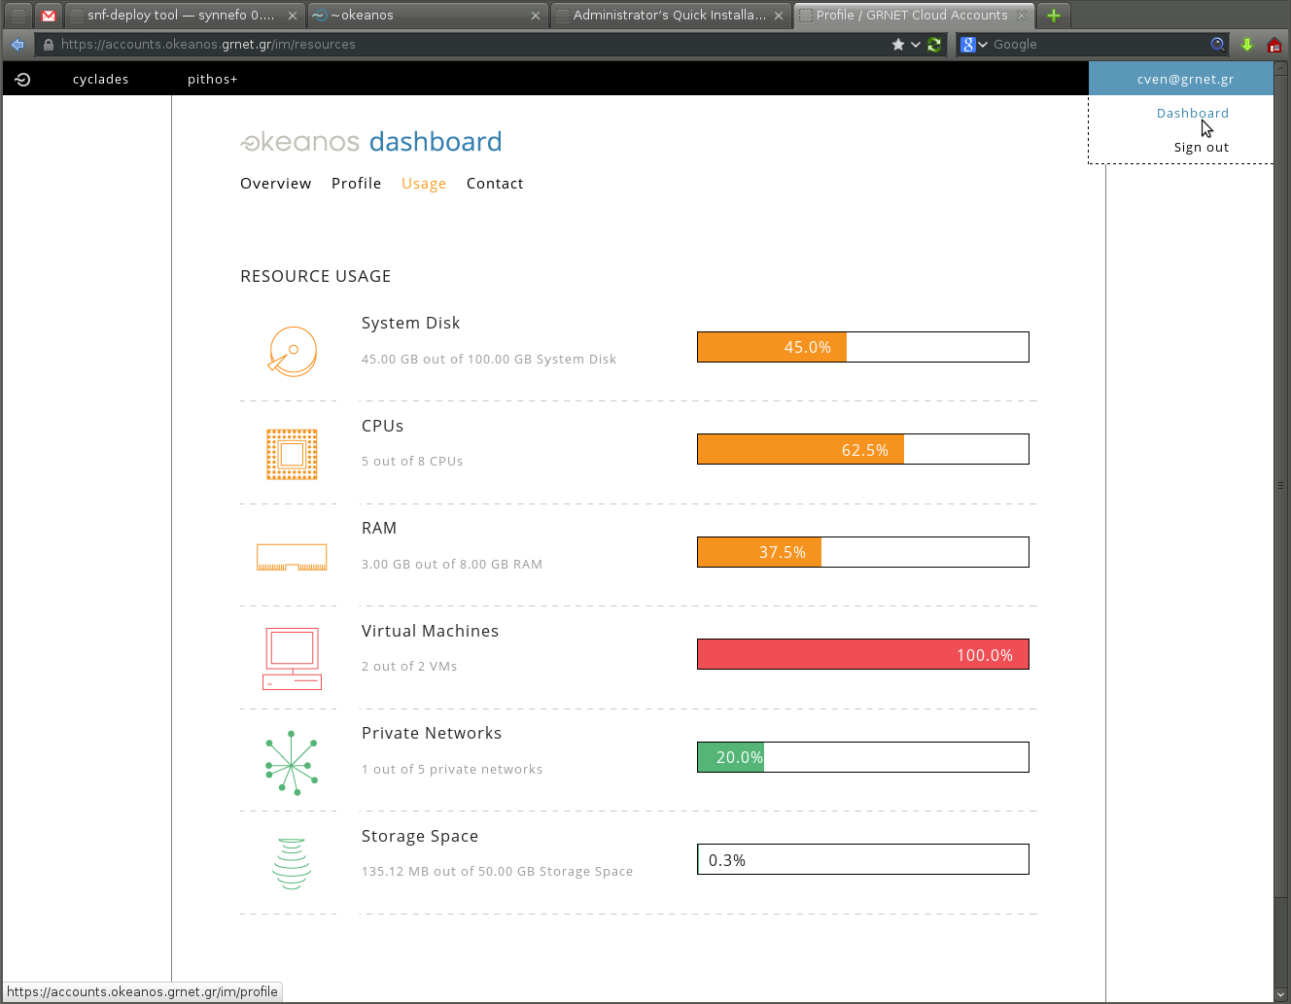Image resolution: width=1291 pixels, height=1004 pixels.
Task: Click the Private Networks star icon
Action: coord(292,763)
